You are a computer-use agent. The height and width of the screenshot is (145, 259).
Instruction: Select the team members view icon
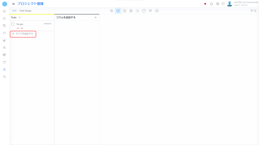pyautogui.click(x=150, y=11)
